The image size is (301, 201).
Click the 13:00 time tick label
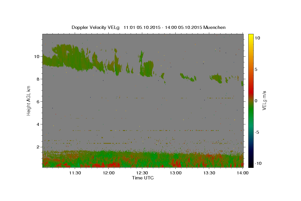176,173
